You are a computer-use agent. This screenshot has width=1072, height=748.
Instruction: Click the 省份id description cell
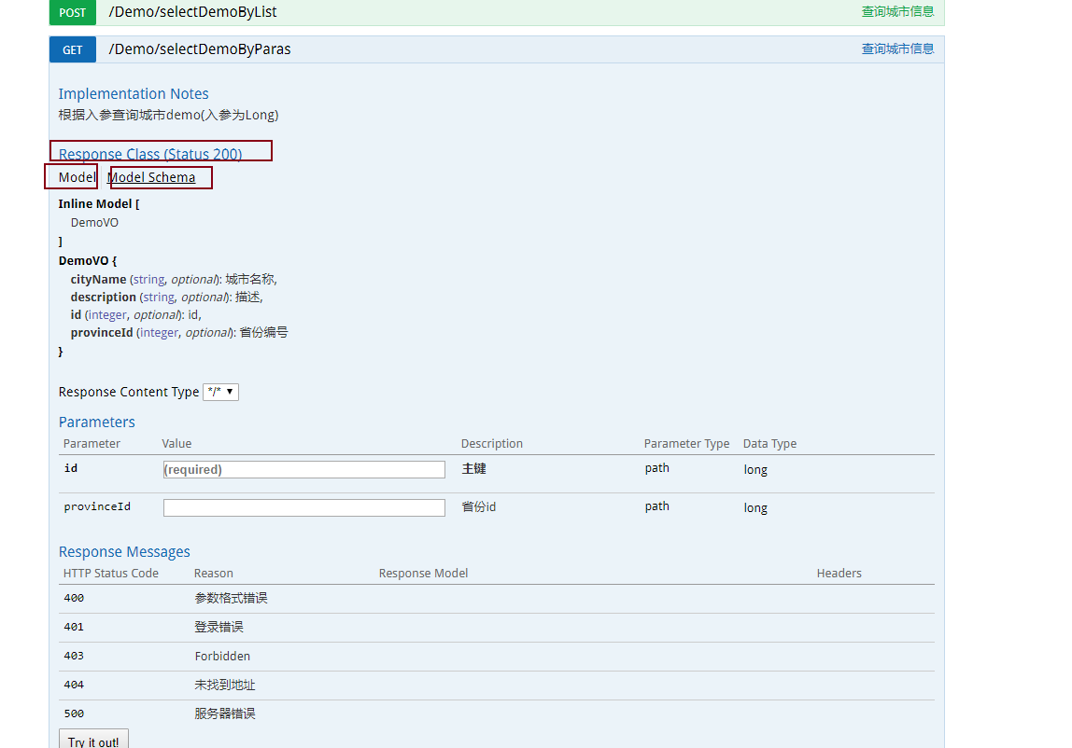(x=478, y=506)
